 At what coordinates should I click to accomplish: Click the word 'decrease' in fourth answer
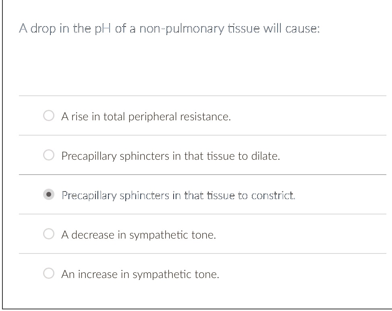(93, 235)
